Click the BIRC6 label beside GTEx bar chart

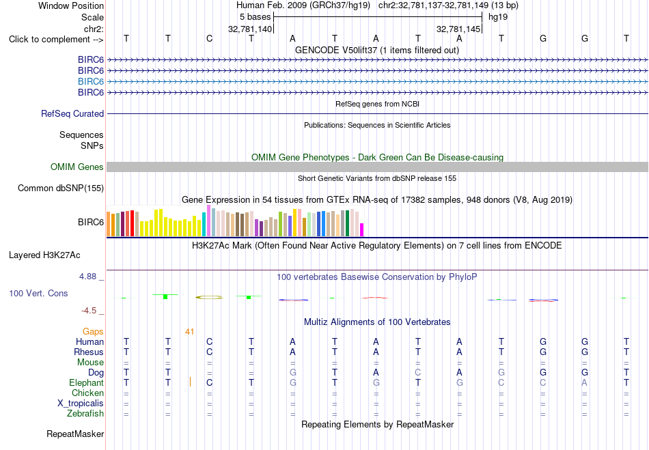point(91,222)
